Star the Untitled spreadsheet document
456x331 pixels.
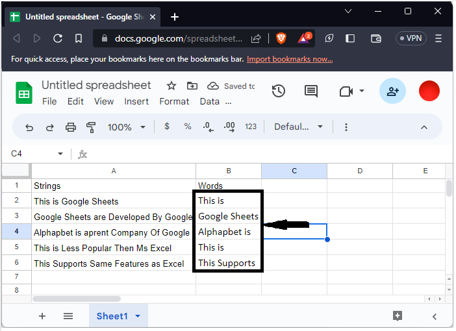(x=171, y=86)
